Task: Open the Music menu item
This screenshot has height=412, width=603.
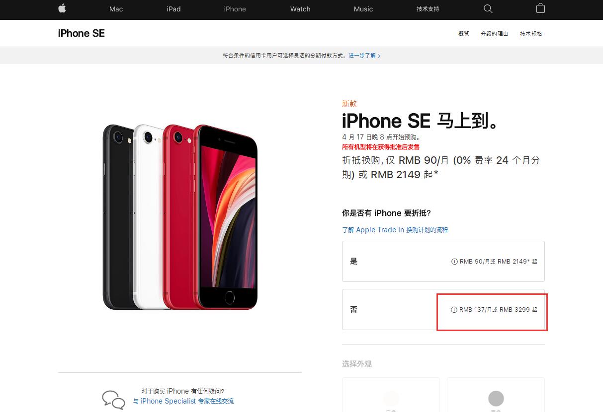Action: click(x=363, y=9)
